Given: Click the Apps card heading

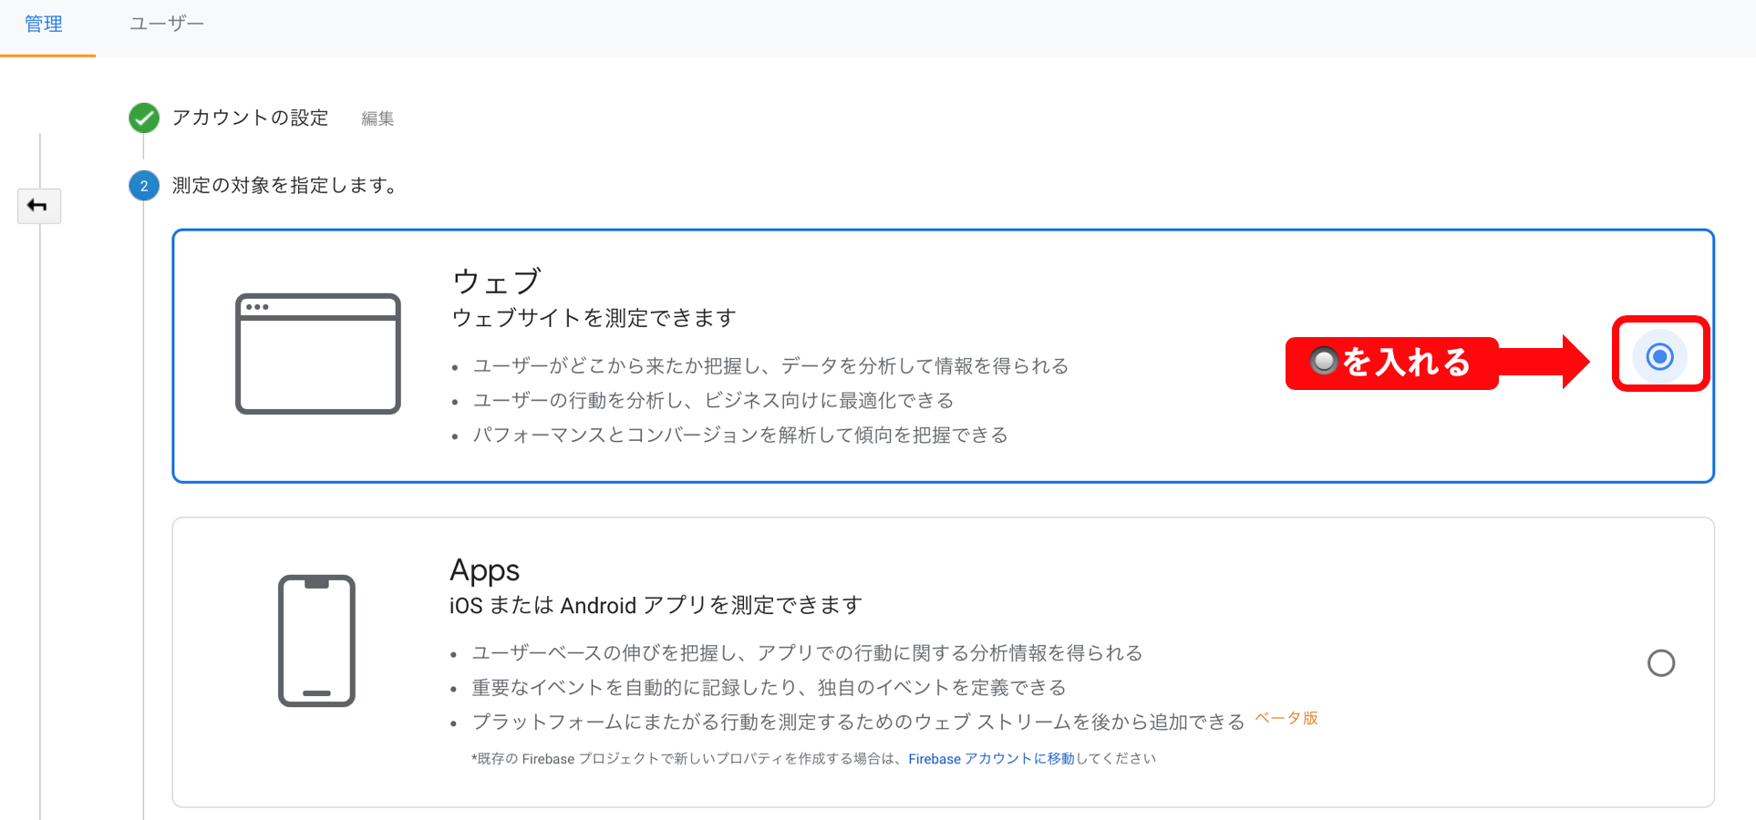Looking at the screenshot, I should click(x=484, y=570).
